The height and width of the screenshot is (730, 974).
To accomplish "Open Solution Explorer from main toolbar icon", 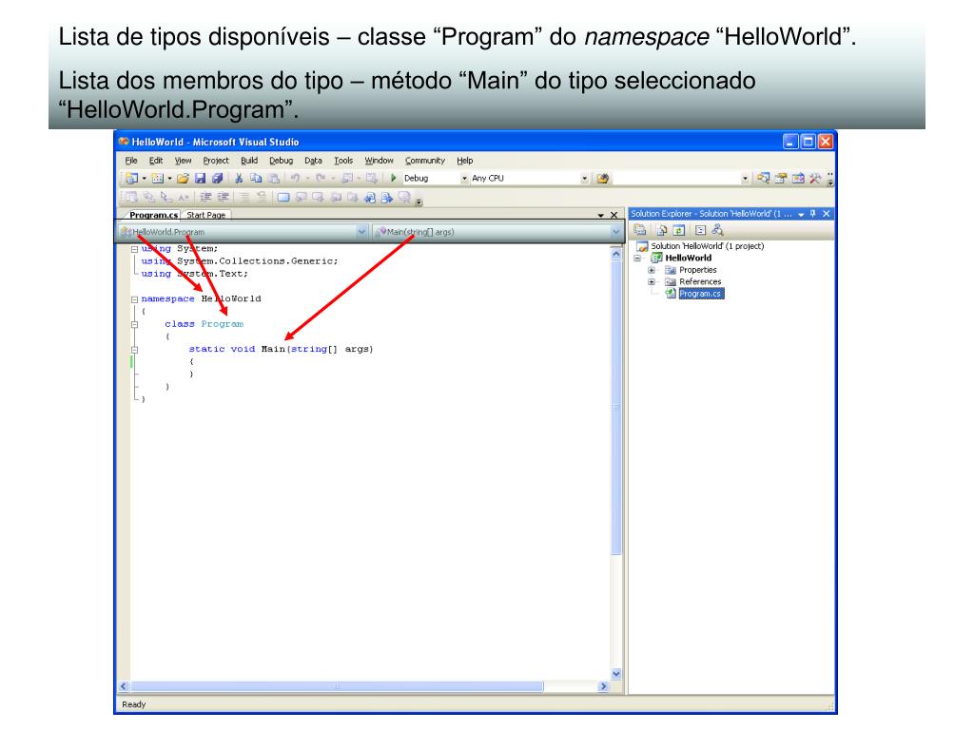I will 764,178.
